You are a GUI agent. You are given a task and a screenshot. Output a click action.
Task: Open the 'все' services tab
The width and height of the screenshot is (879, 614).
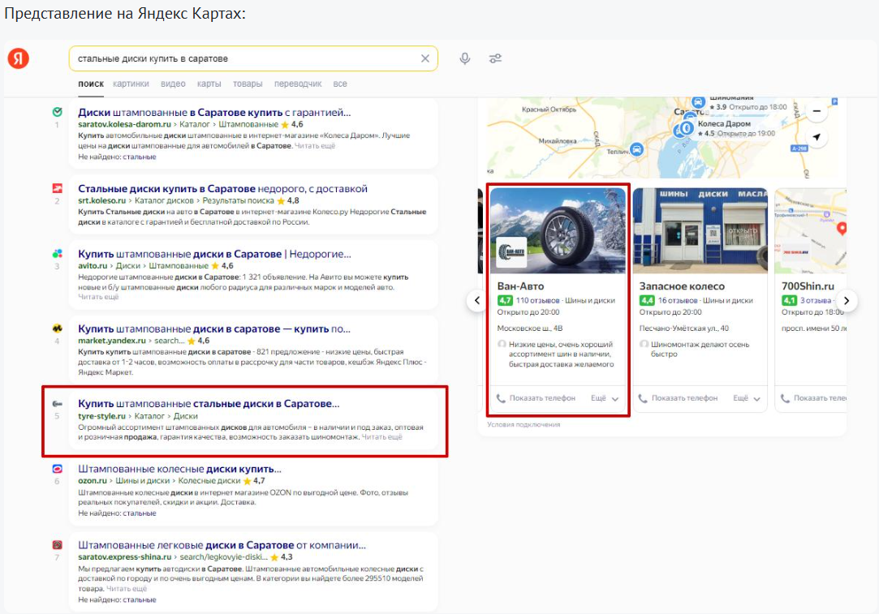click(x=340, y=84)
